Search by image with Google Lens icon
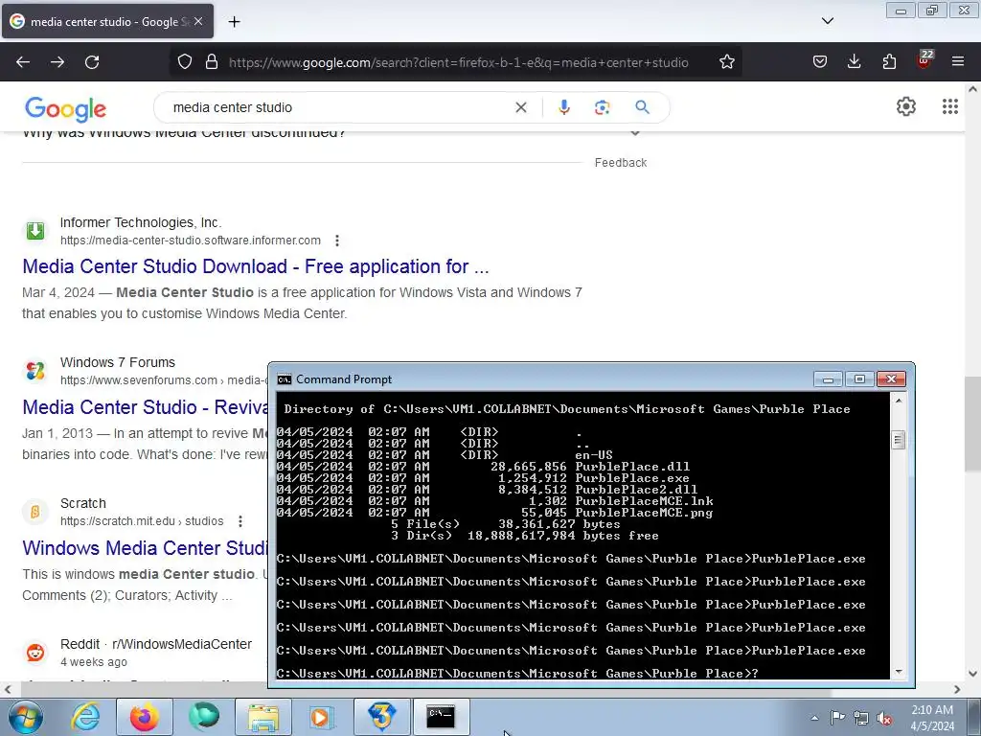The height and width of the screenshot is (736, 981). (602, 107)
